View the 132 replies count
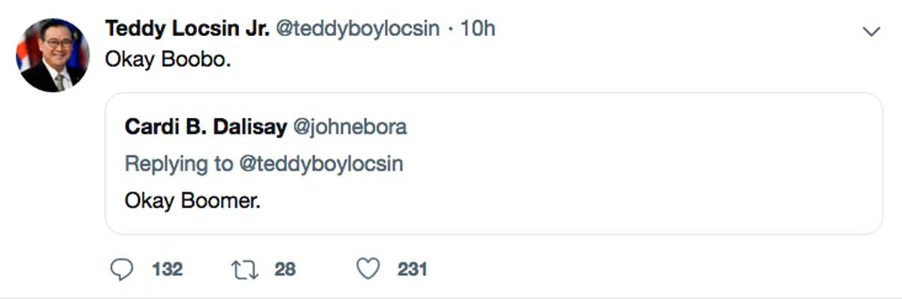The image size is (902, 299). [x=168, y=269]
